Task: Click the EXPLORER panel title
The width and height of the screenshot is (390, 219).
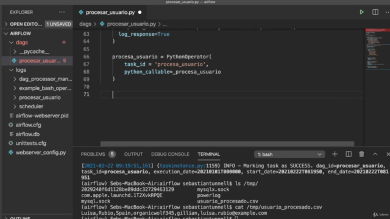Action: (x=21, y=12)
